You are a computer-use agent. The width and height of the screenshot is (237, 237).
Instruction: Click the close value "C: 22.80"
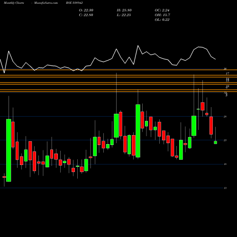(86, 15)
